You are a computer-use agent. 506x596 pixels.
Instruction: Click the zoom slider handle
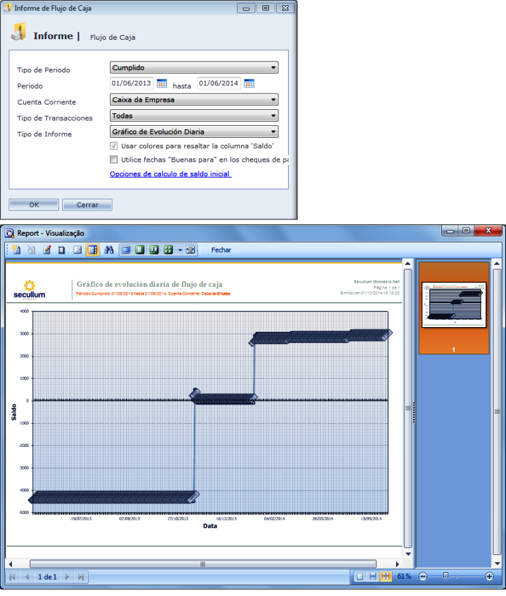click(446, 576)
